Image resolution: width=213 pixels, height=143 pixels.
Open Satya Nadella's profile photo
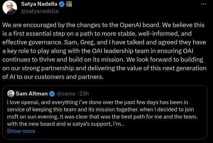(x=10, y=8)
